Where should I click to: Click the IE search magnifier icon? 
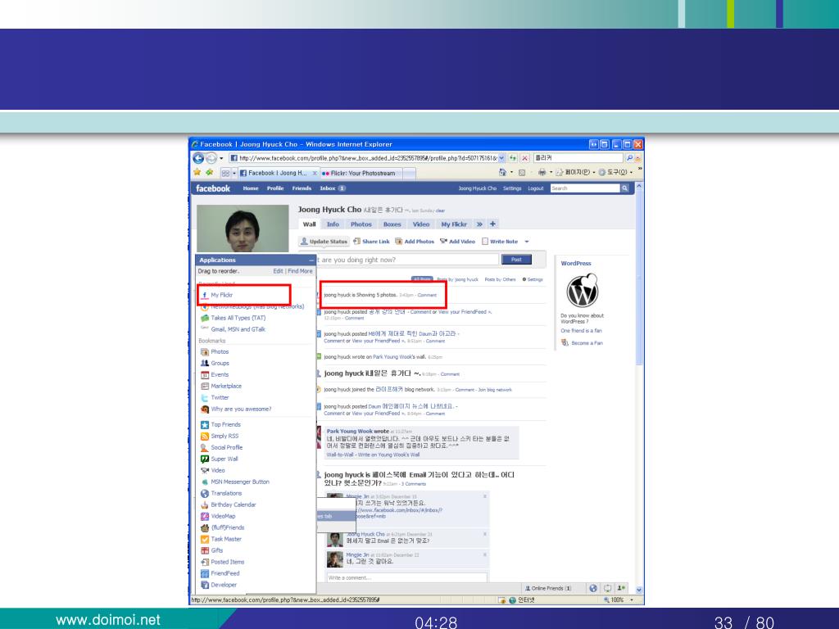630,158
